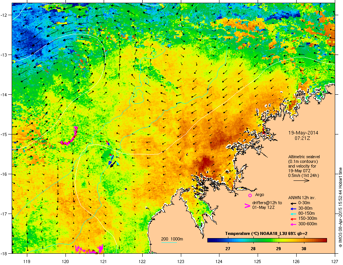This screenshot has height=265, width=343.
Task: Click the cyan 200 1000m isobath legend line
Action: click(x=169, y=242)
